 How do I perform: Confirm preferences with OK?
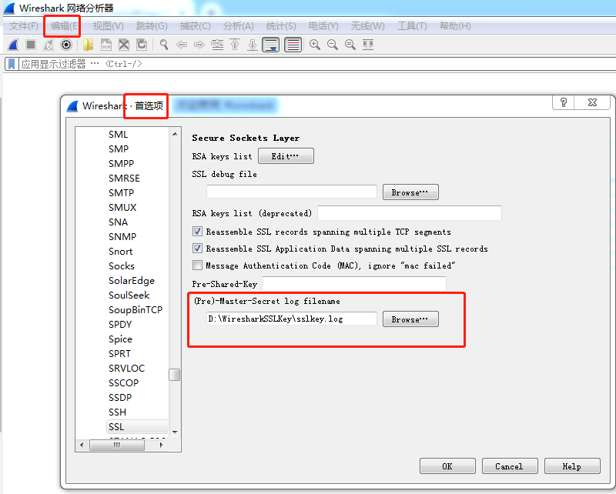pyautogui.click(x=447, y=466)
